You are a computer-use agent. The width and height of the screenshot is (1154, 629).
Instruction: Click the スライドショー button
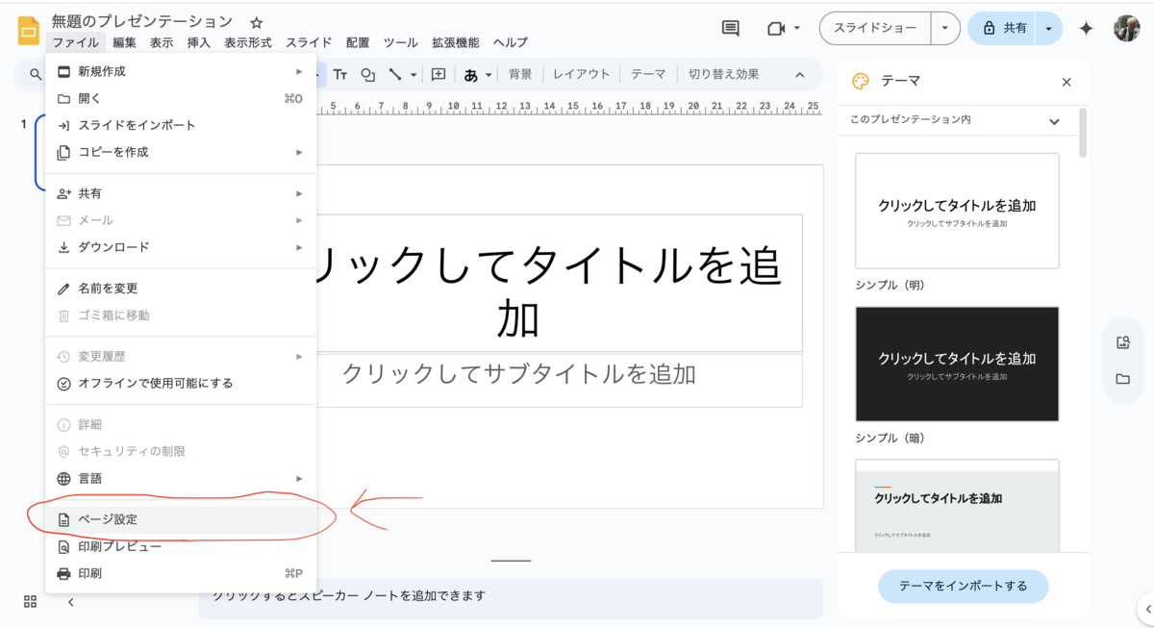click(875, 29)
